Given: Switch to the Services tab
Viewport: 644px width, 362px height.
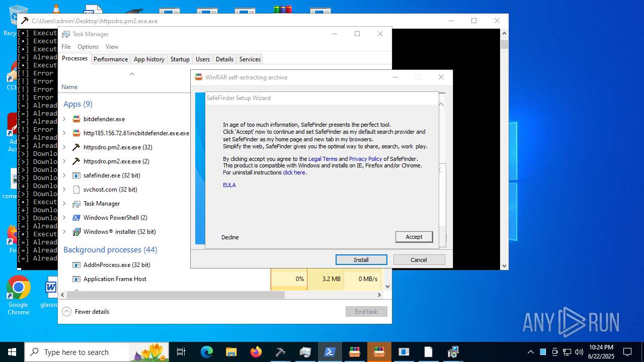Looking at the screenshot, I should click(250, 59).
